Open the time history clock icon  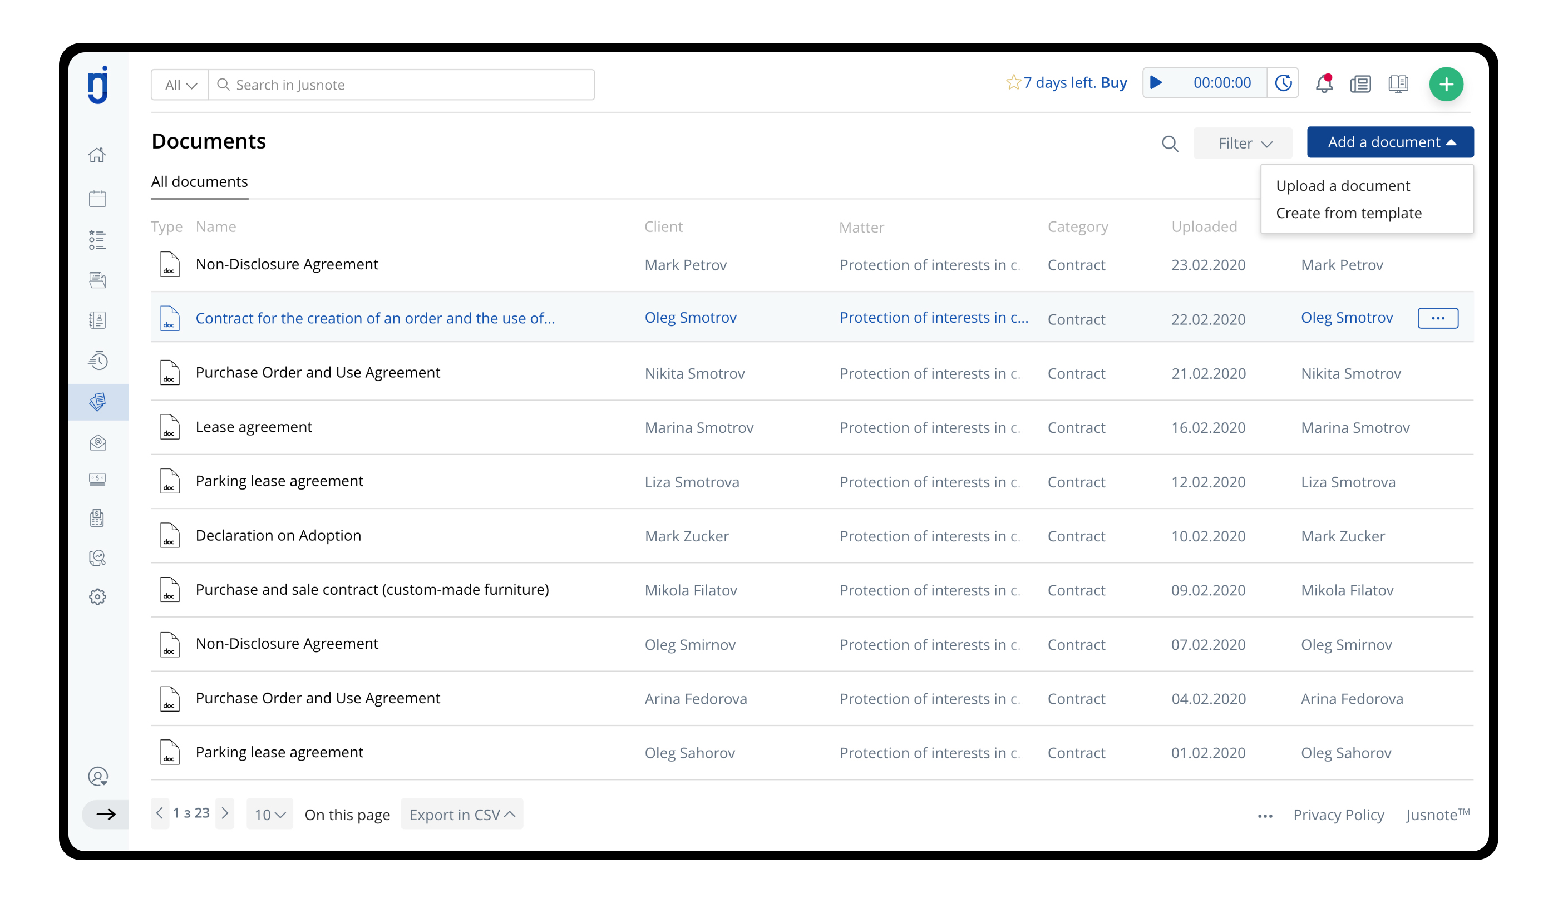pyautogui.click(x=1283, y=83)
